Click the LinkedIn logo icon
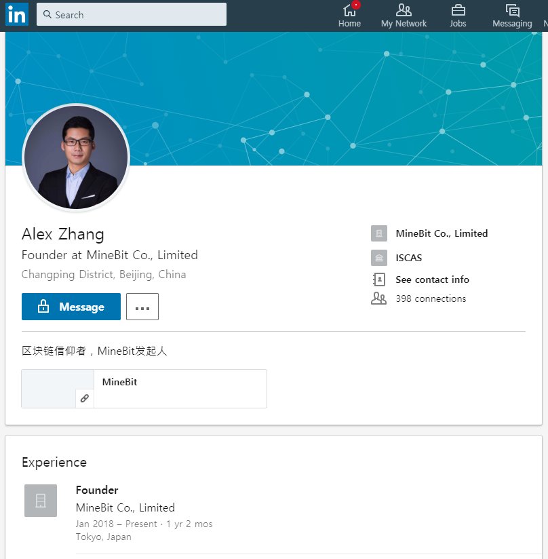 point(17,14)
